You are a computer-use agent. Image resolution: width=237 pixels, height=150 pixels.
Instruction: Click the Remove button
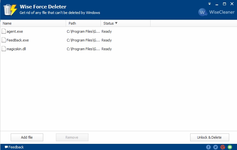[72, 137]
